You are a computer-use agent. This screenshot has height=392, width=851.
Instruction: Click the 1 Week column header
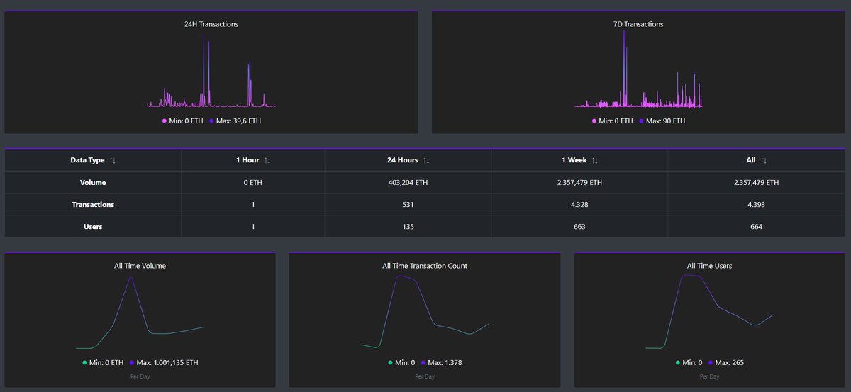[x=579, y=160]
